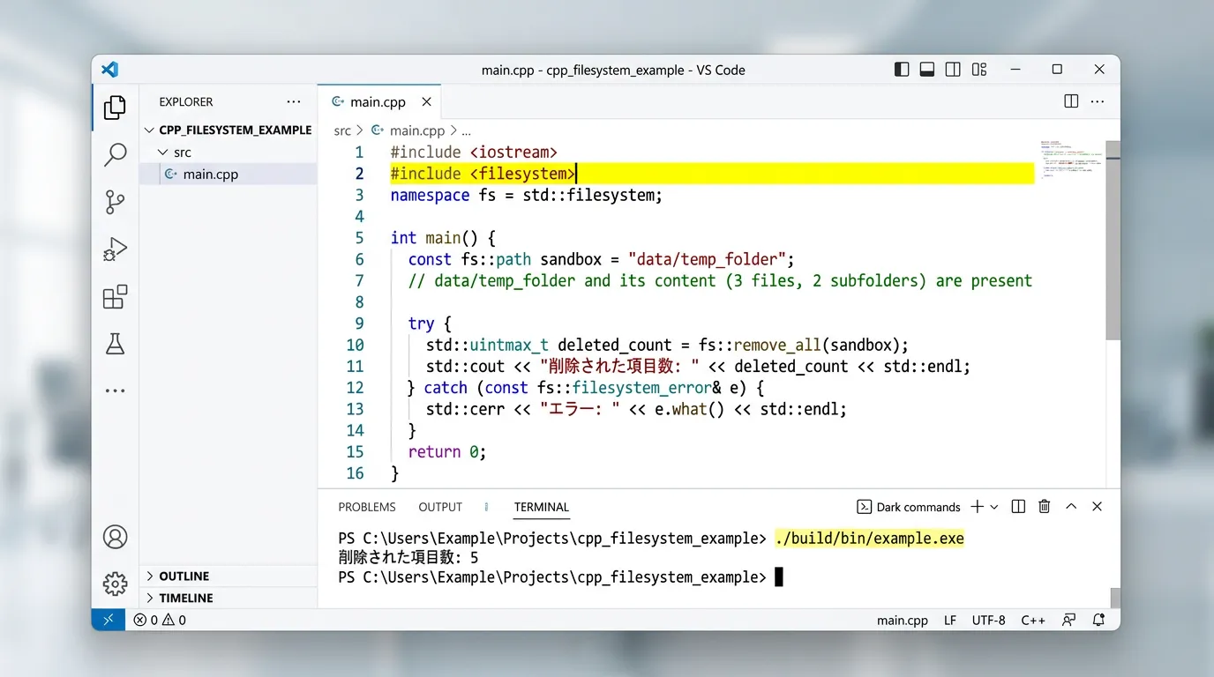This screenshot has width=1214, height=677.
Task: Toggle the primary side bar layout button
Action: [901, 70]
